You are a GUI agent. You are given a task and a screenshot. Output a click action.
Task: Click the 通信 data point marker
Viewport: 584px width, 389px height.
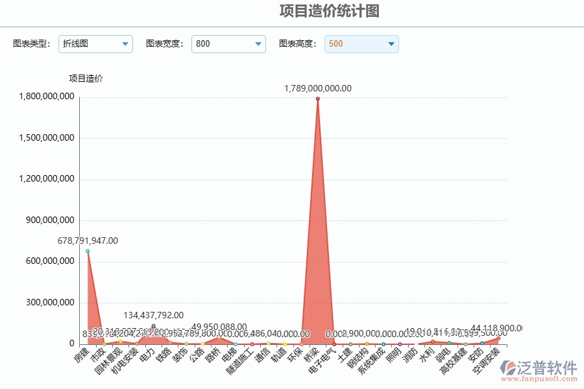(268, 344)
